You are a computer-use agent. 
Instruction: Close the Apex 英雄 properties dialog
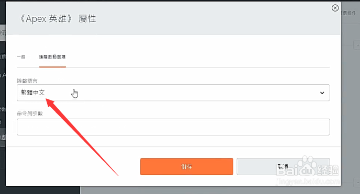pyautogui.click(x=335, y=8)
